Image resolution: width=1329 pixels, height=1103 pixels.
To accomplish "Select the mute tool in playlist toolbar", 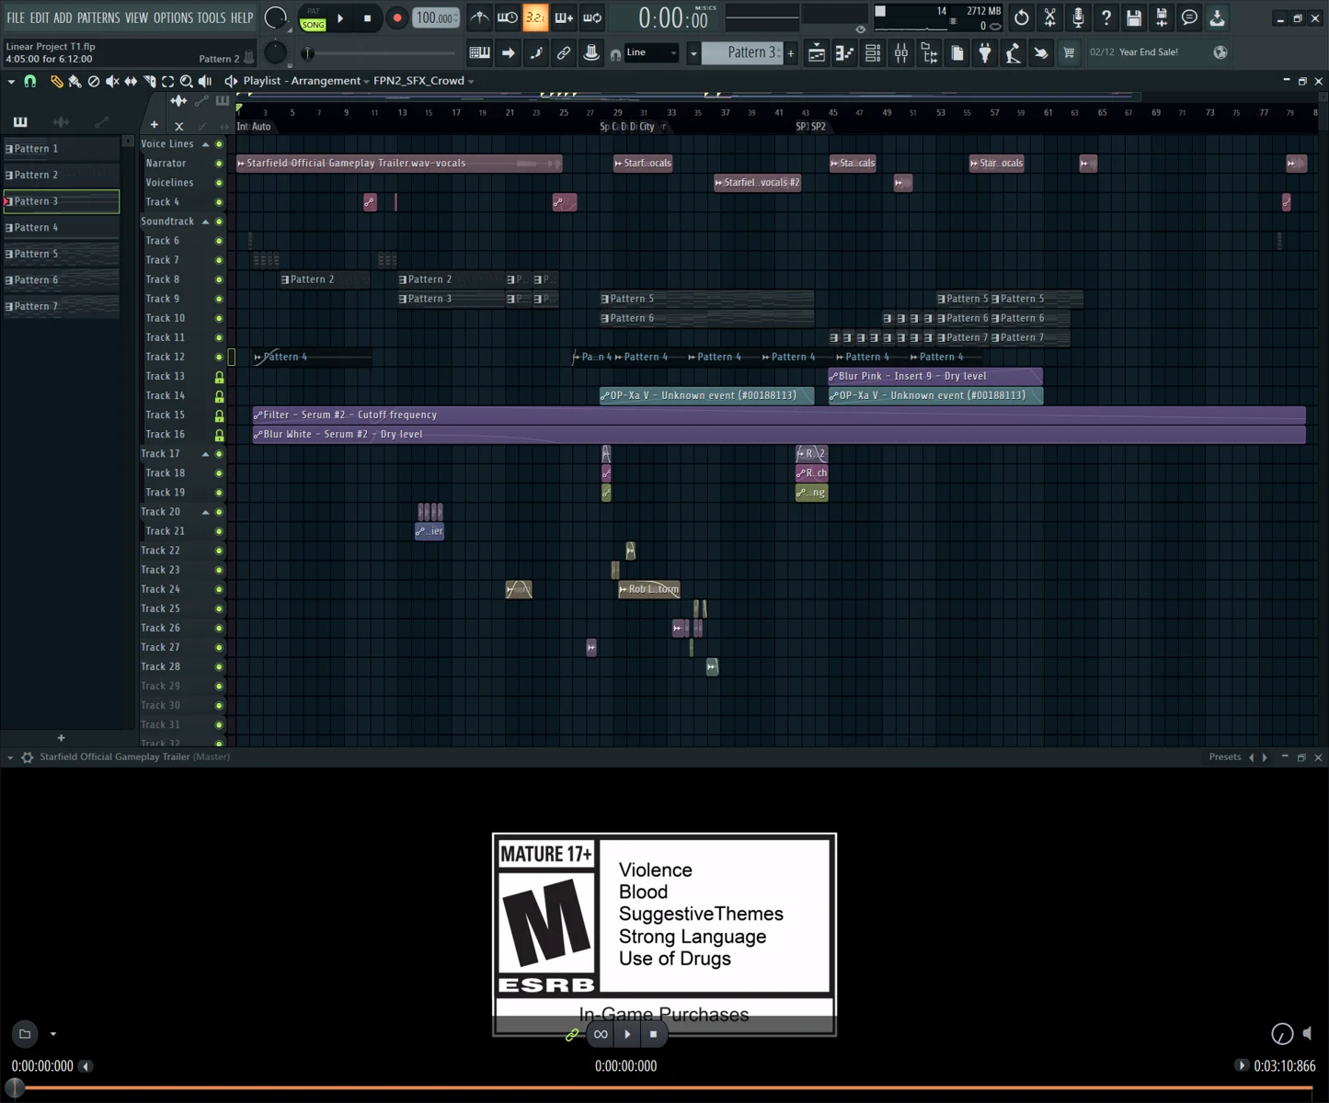I will point(112,81).
